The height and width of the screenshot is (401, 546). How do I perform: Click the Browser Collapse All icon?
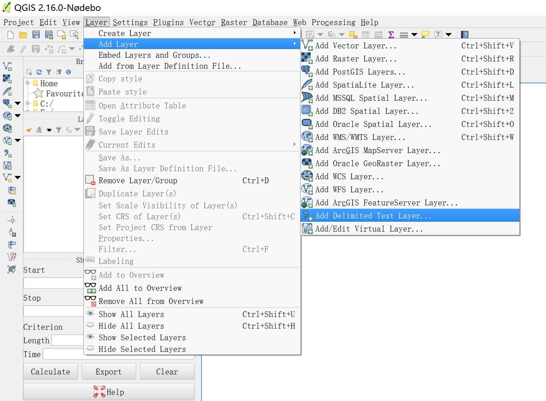point(59,72)
